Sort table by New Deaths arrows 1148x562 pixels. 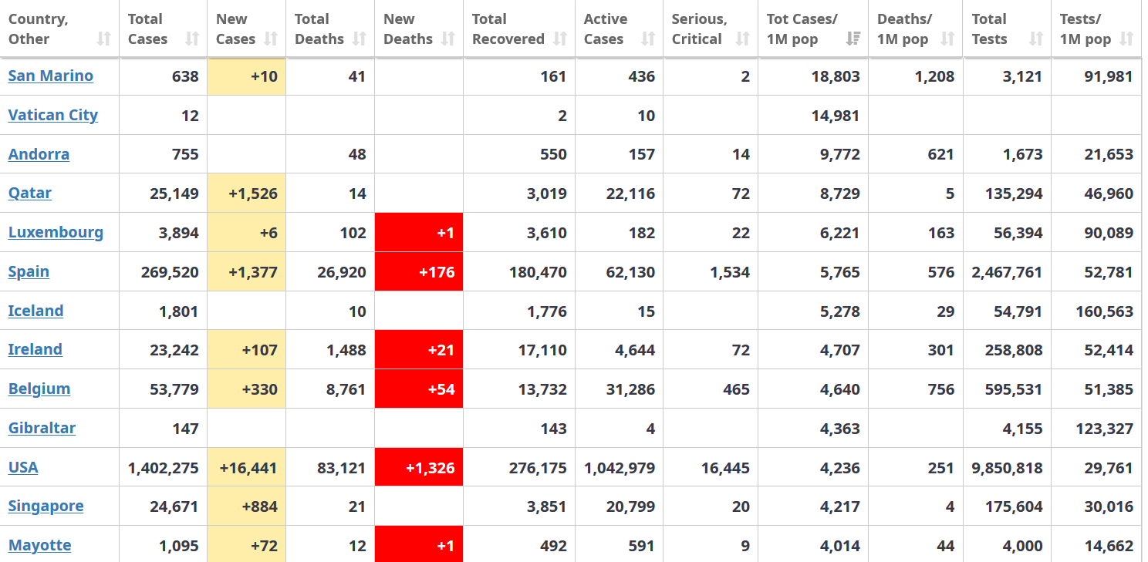[x=447, y=39]
